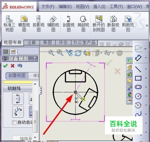The height and width of the screenshot is (142, 150).
Task: Click the Section View (剖面视图) ribbon tool
Action: [69, 24]
